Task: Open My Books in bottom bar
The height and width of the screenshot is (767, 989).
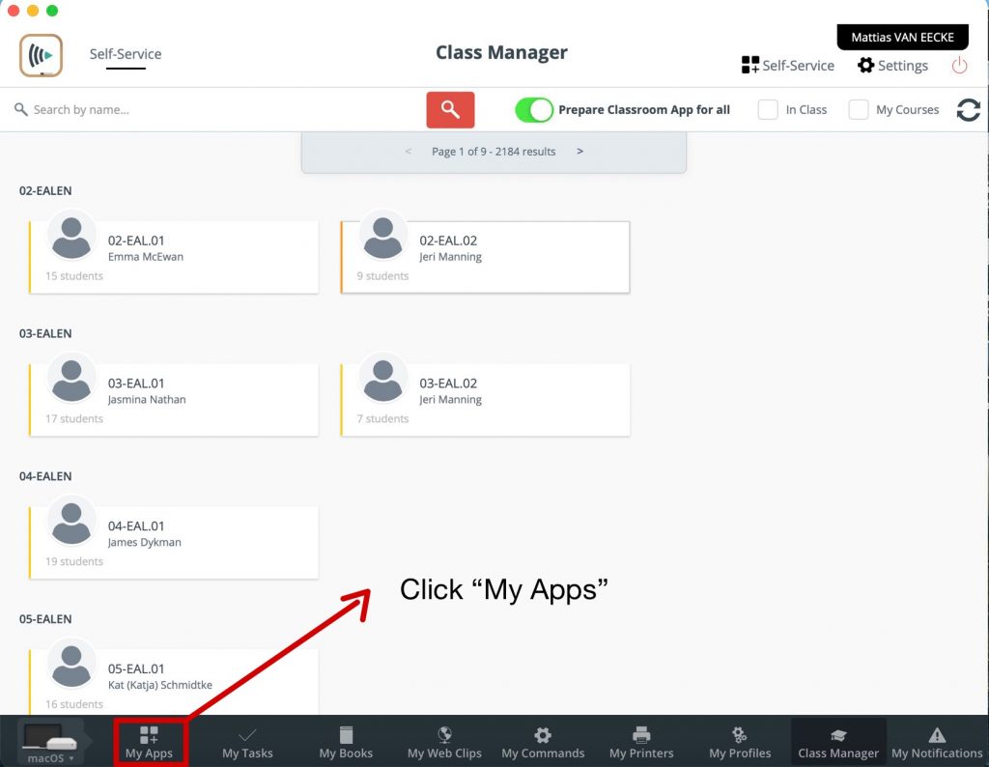Action: pos(346,742)
